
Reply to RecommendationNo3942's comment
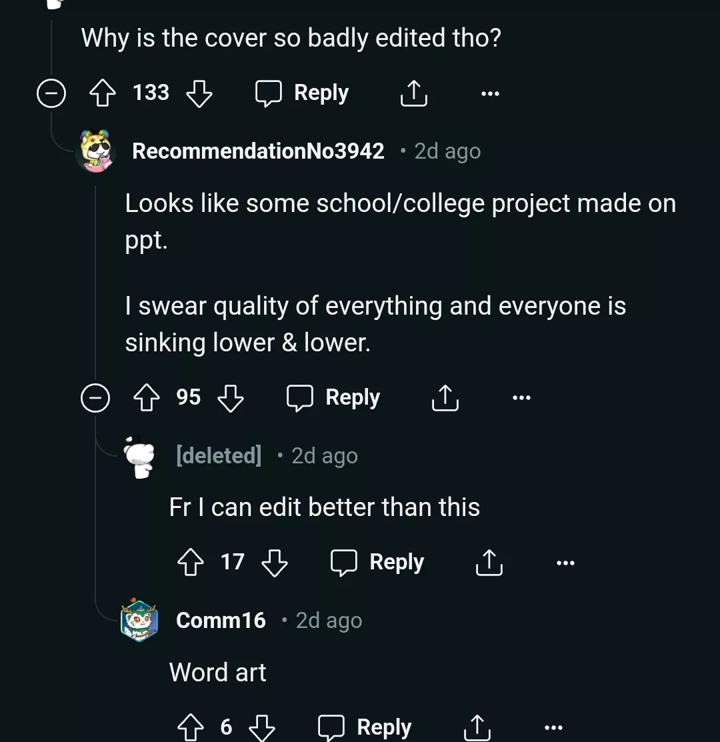point(333,398)
